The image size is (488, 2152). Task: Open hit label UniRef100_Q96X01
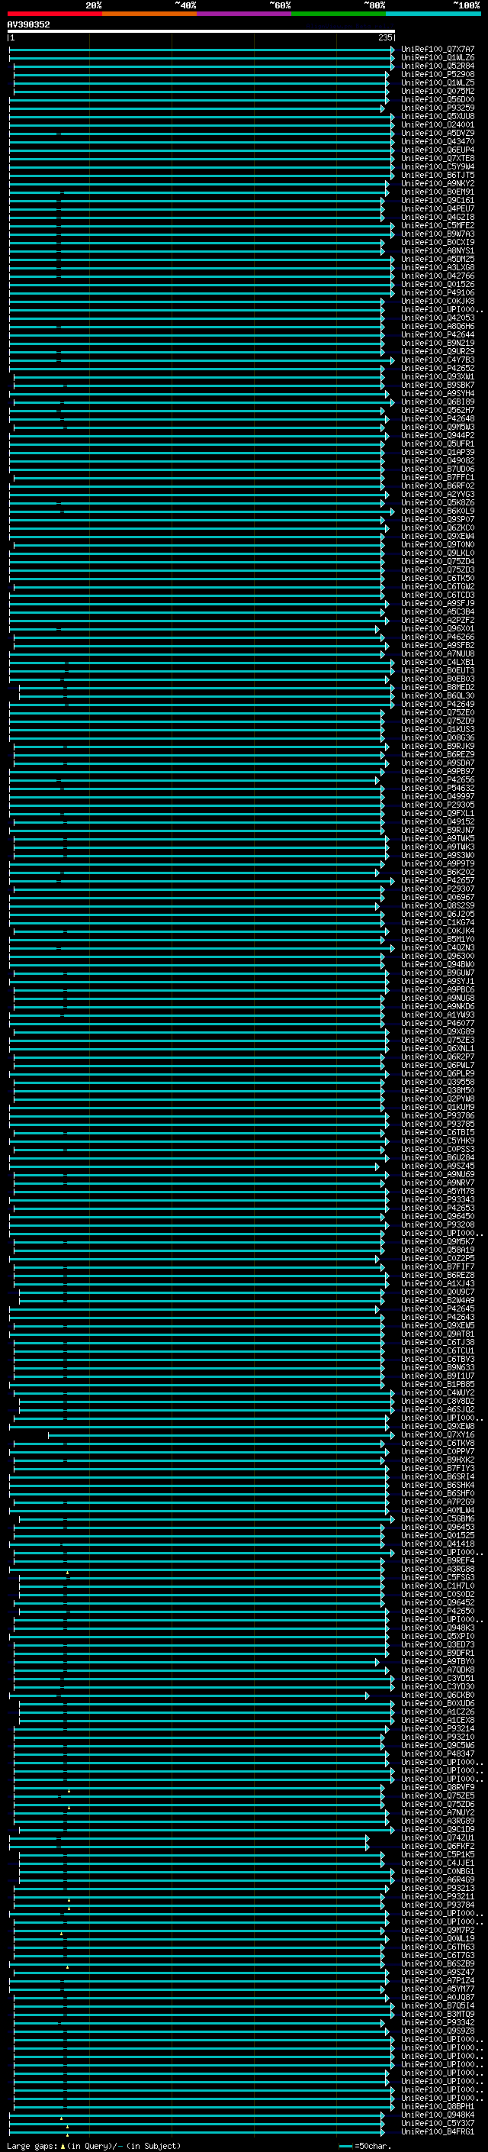pos(437,628)
